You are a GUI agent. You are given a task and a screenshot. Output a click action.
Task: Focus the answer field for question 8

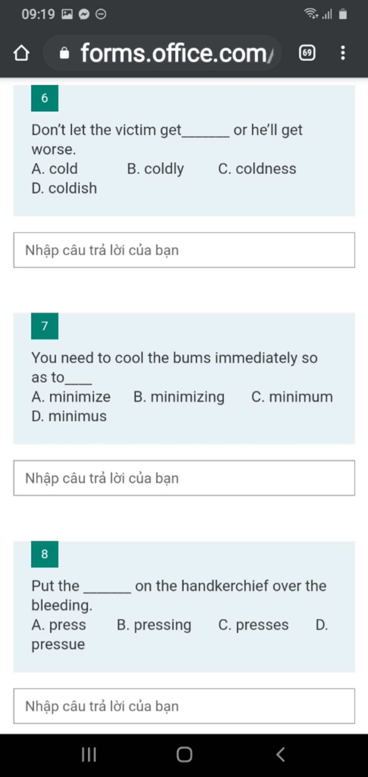click(x=184, y=706)
